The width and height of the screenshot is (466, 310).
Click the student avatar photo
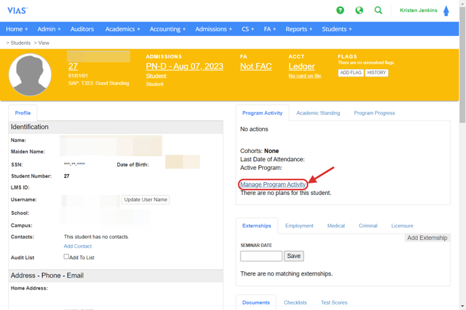coord(30,74)
